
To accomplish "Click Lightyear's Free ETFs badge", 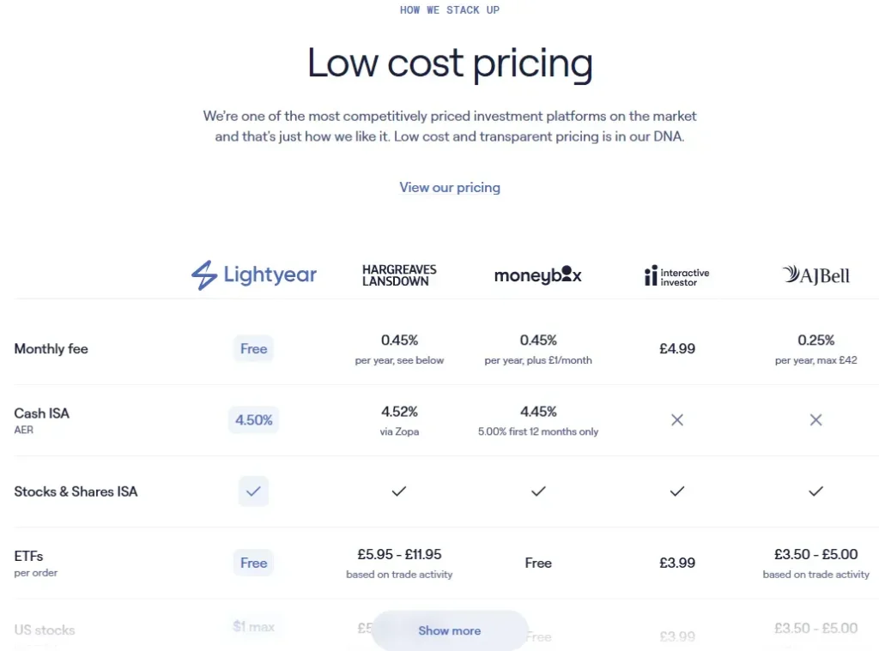I will click(x=253, y=563).
